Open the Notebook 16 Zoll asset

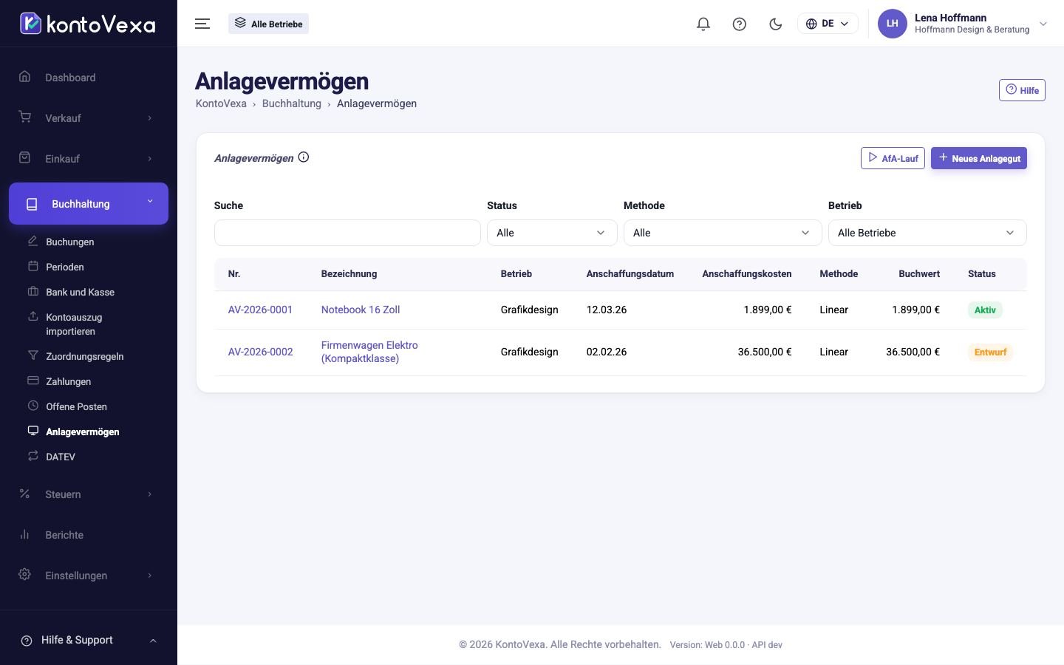[x=361, y=310]
